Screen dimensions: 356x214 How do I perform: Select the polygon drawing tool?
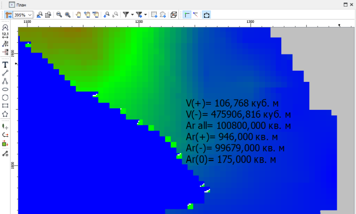[x=5, y=113]
